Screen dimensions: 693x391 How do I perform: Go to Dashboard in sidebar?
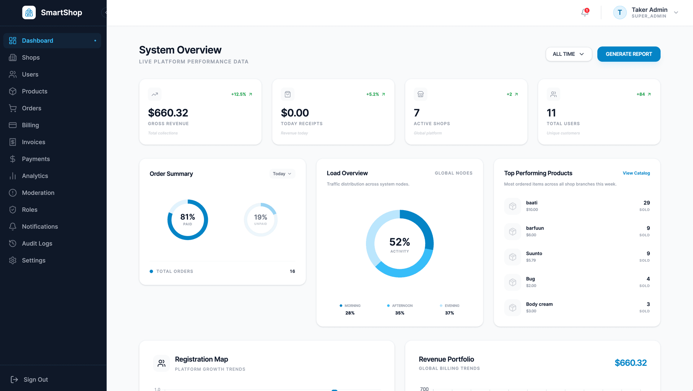pyautogui.click(x=52, y=41)
